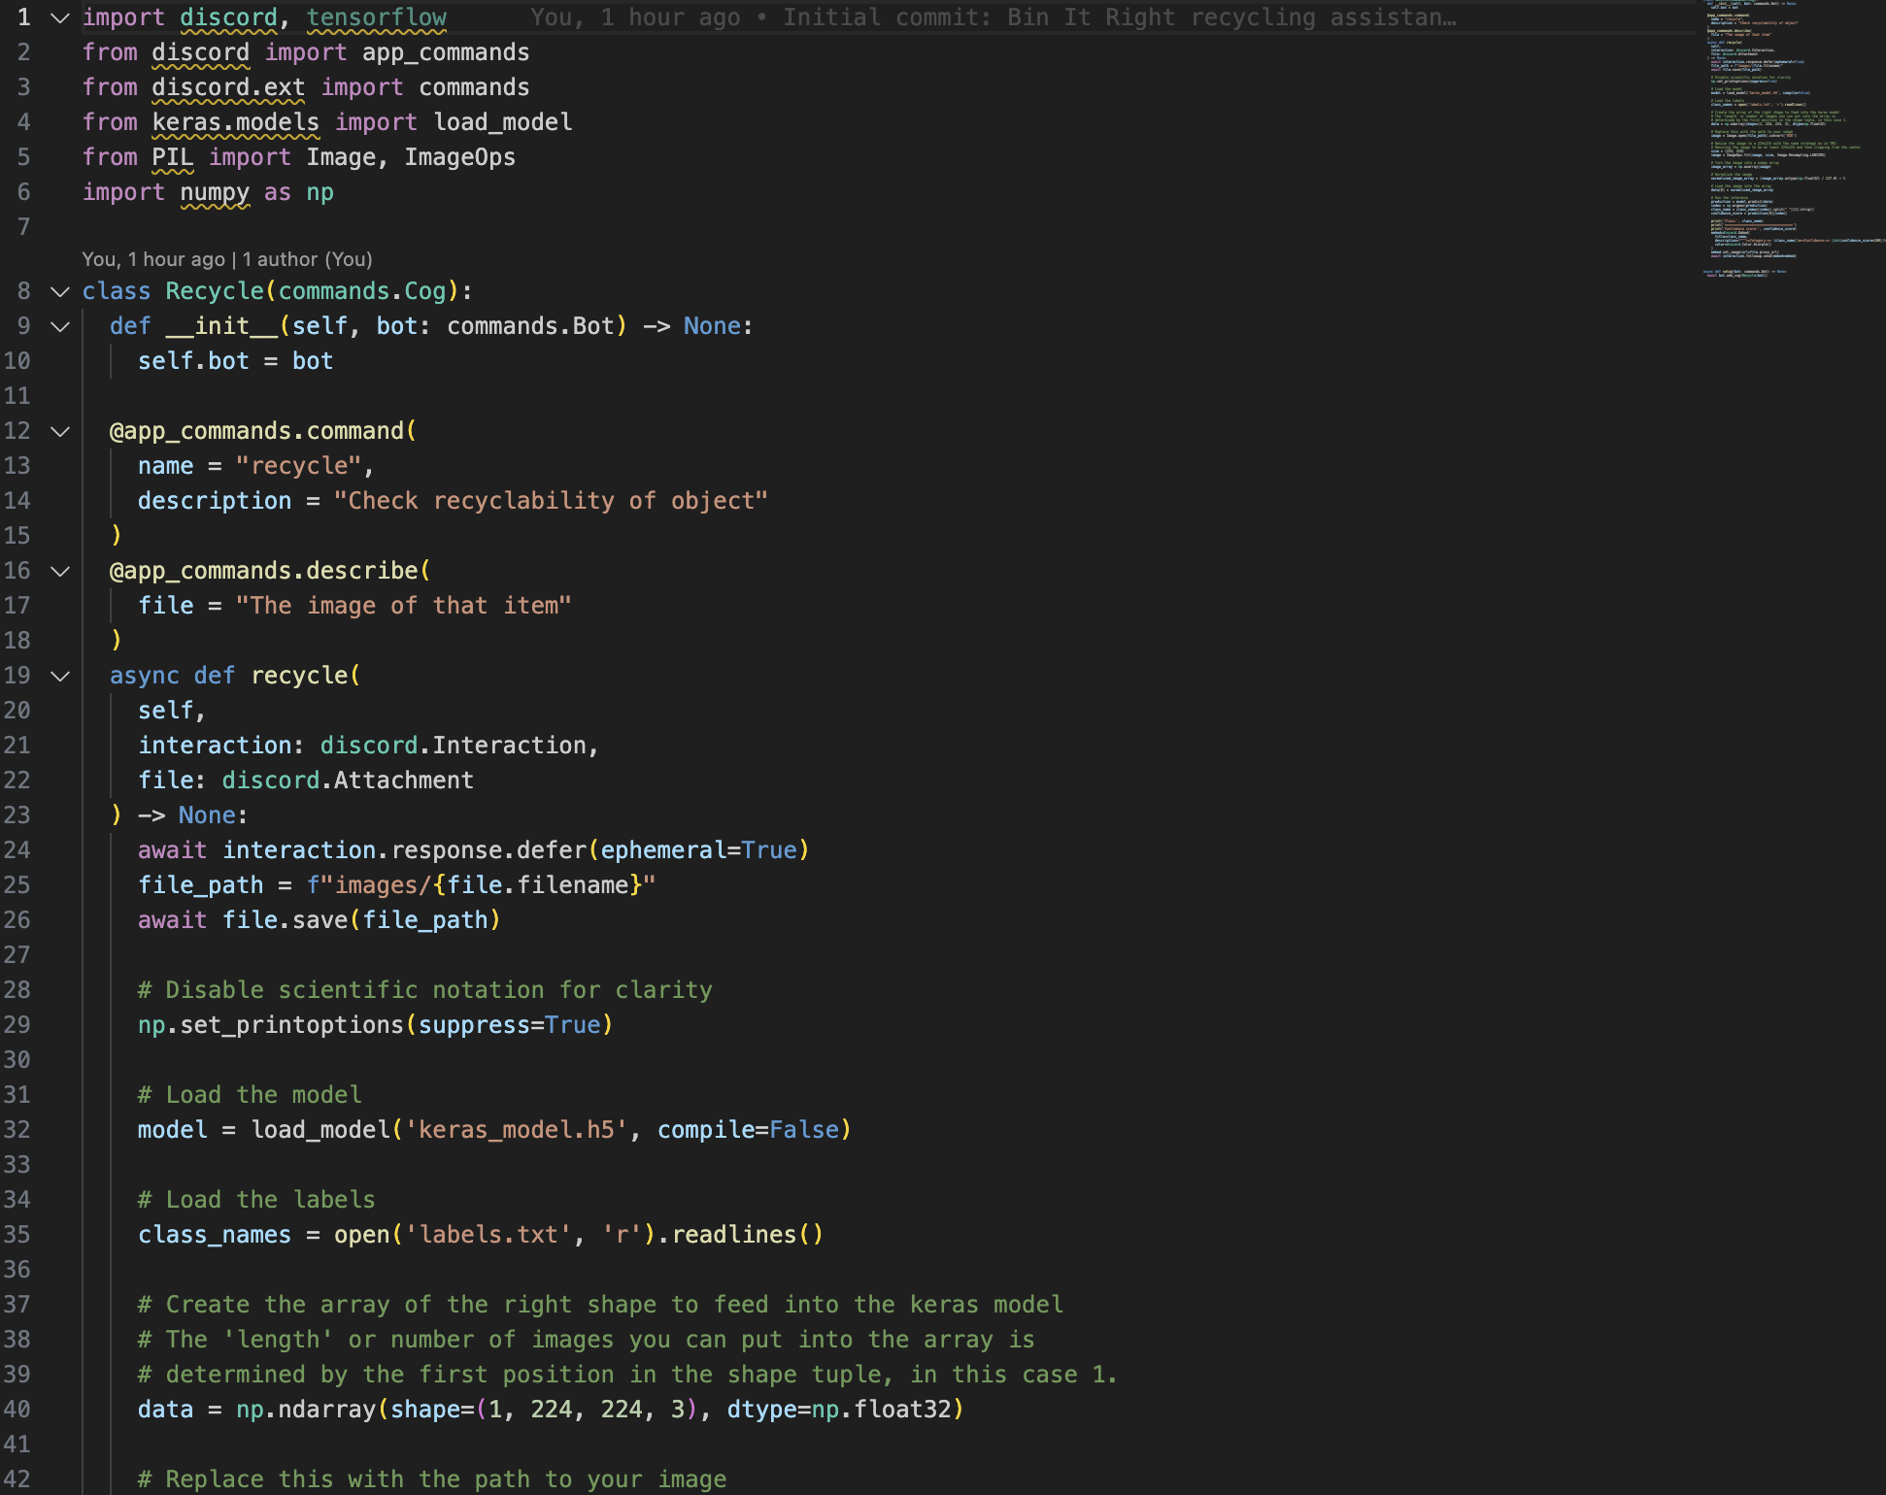
Task: Click line number 40 in the gutter
Action: 17,1410
